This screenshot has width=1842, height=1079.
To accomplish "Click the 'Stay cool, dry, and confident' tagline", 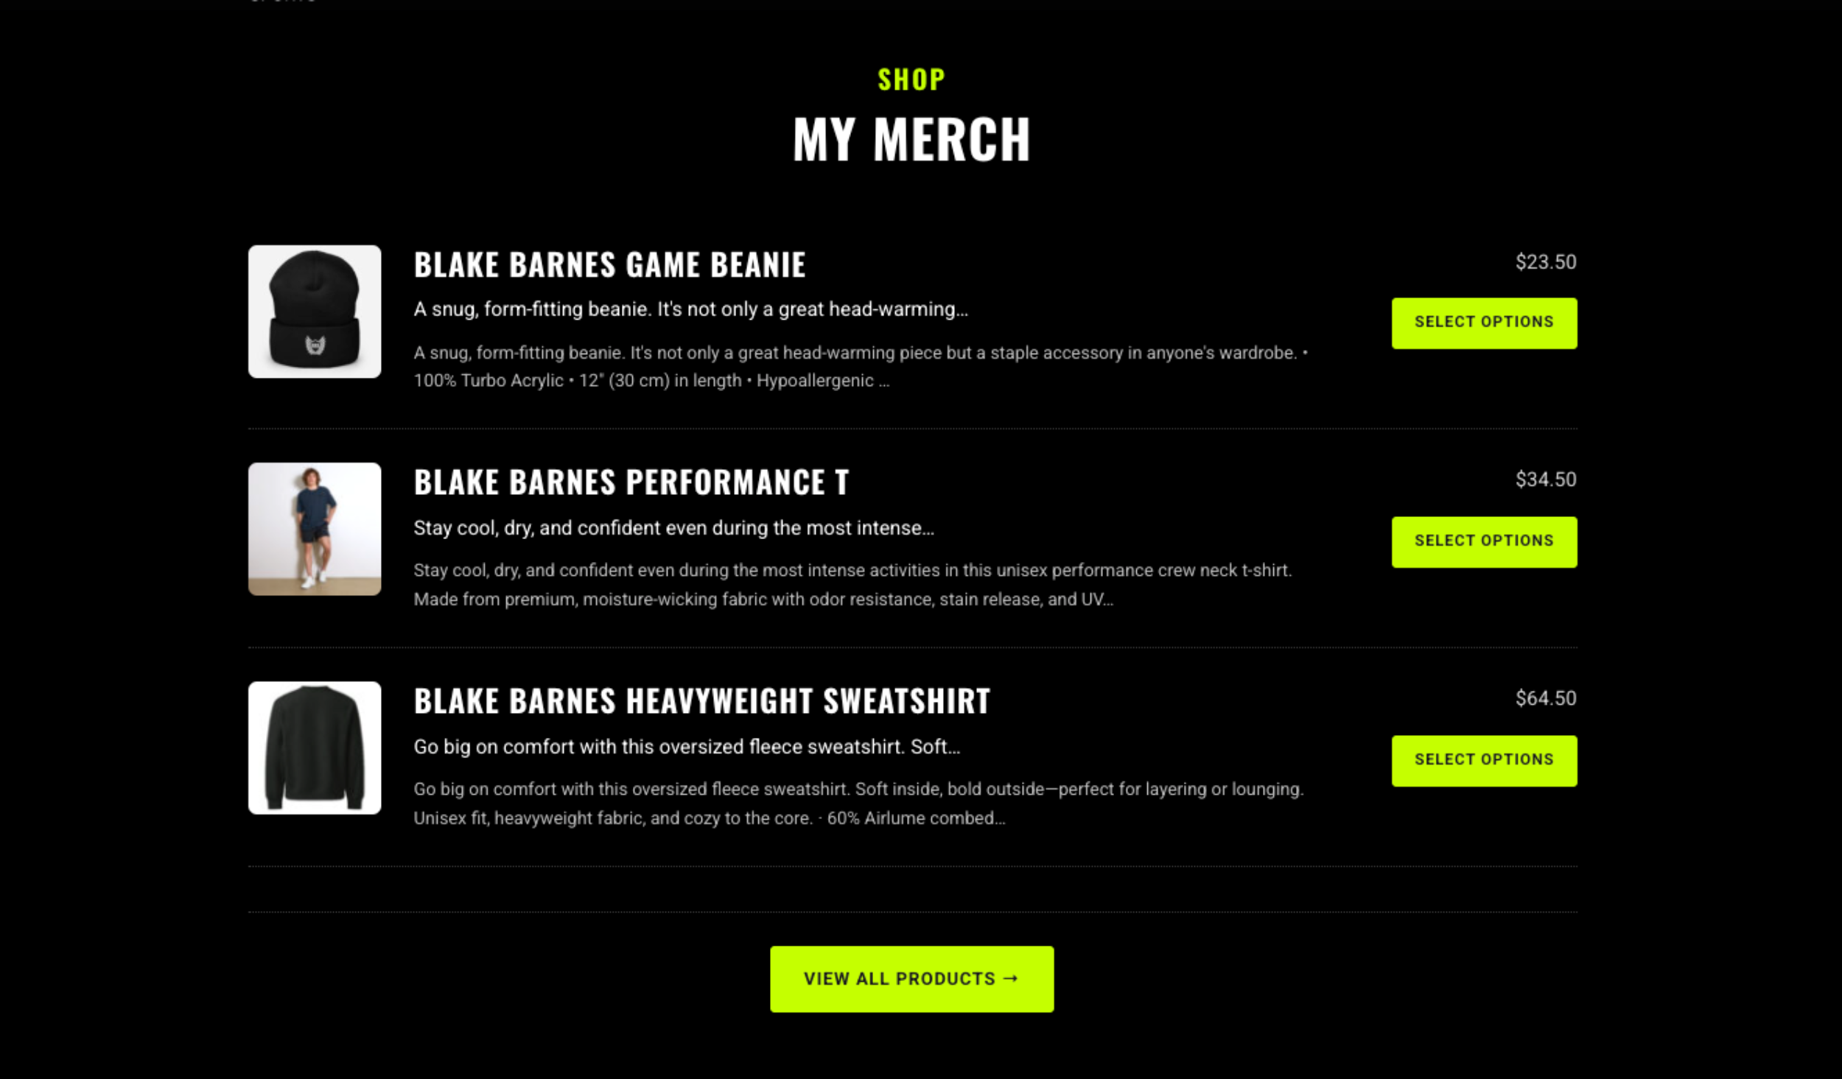I will coord(674,528).
